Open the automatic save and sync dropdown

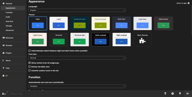77,86
